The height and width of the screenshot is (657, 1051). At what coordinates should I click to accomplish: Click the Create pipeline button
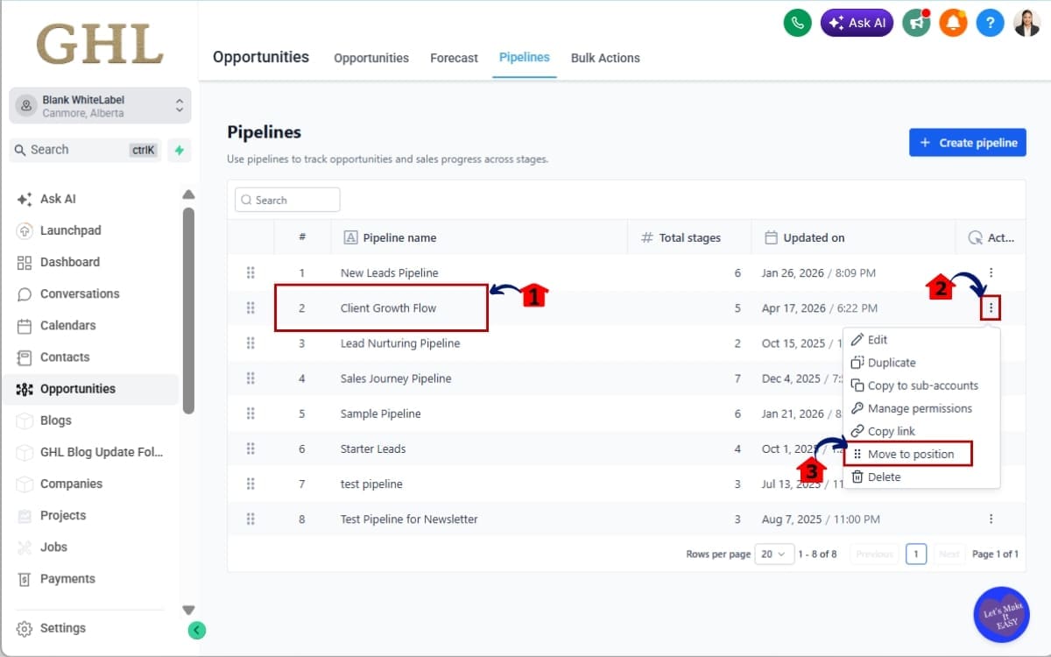point(967,143)
